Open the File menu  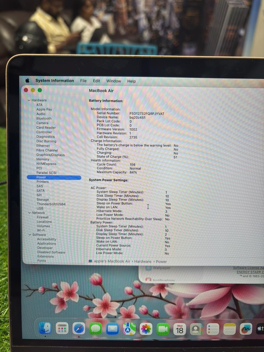click(83, 81)
